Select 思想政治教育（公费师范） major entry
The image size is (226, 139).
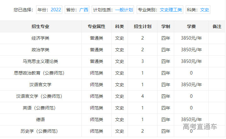pos(41,73)
